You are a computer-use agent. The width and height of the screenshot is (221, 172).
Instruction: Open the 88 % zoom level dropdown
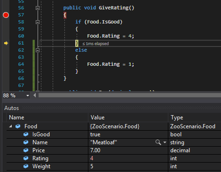pos(28,95)
